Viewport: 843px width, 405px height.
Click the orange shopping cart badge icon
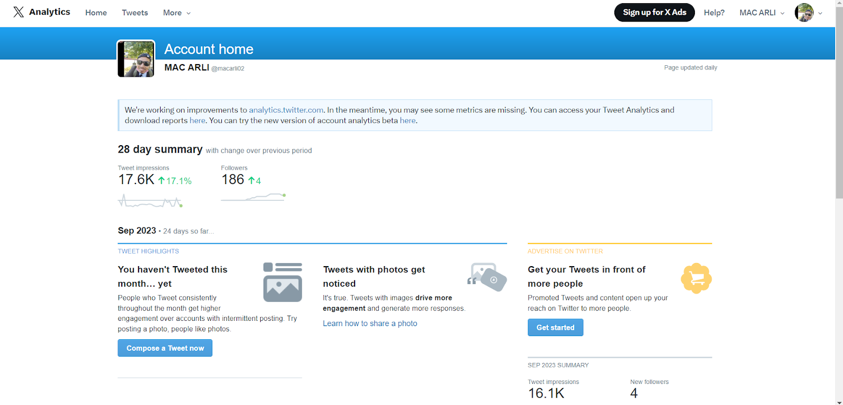pyautogui.click(x=696, y=278)
